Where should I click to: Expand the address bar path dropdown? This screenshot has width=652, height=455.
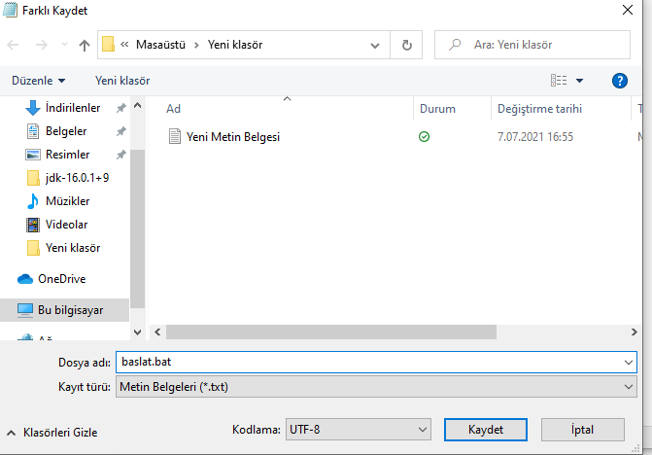pos(374,45)
